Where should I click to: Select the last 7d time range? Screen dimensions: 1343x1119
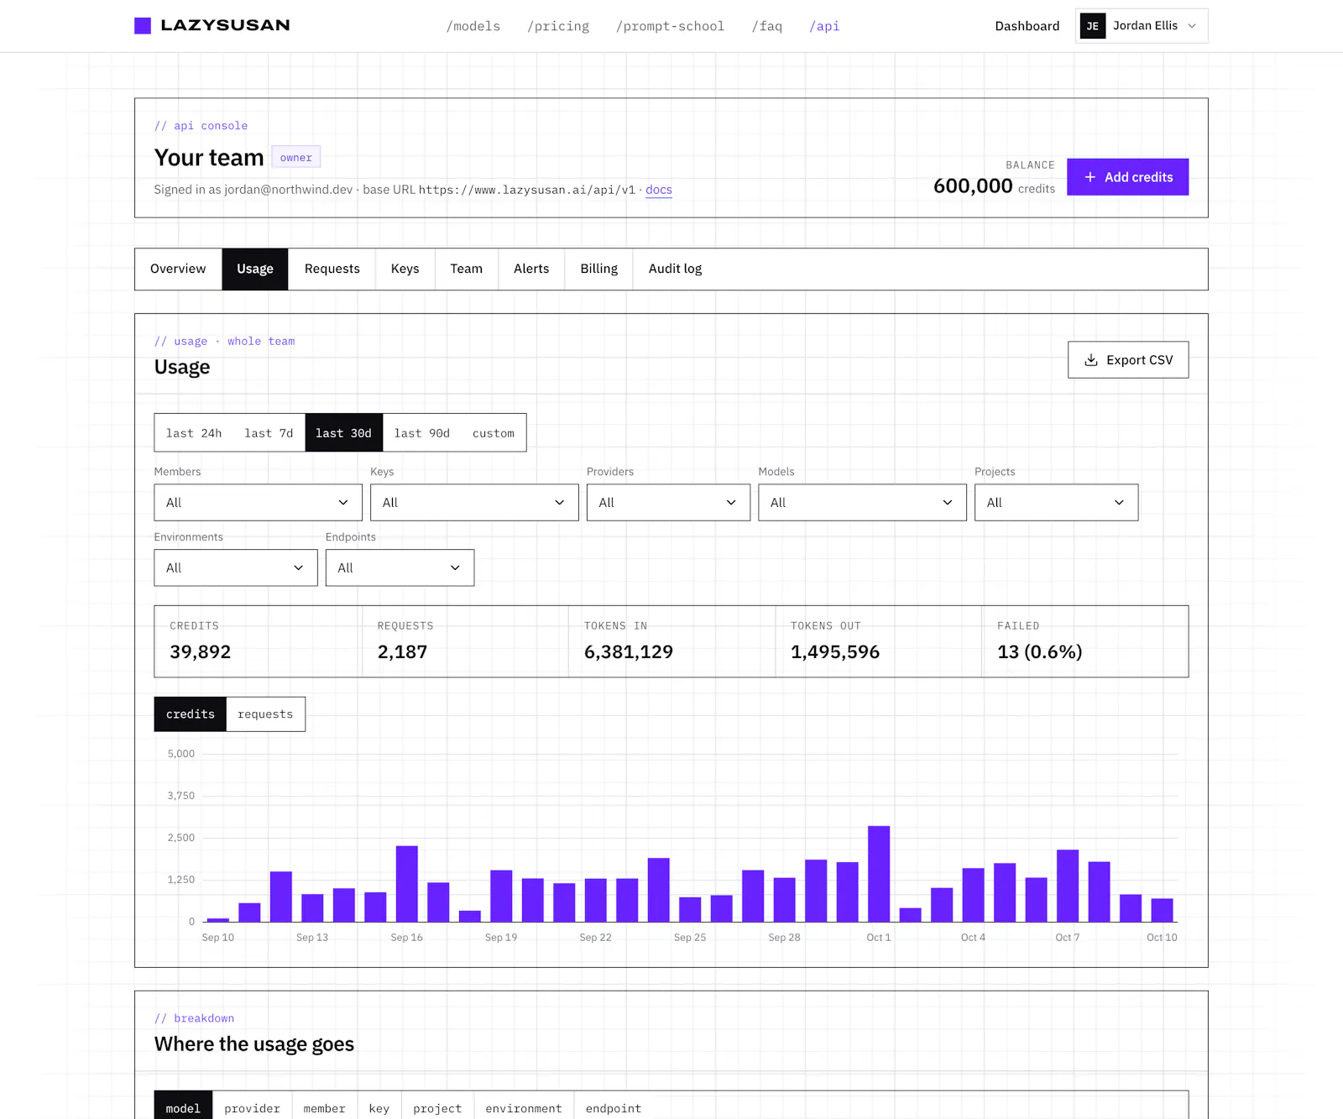[x=269, y=433]
